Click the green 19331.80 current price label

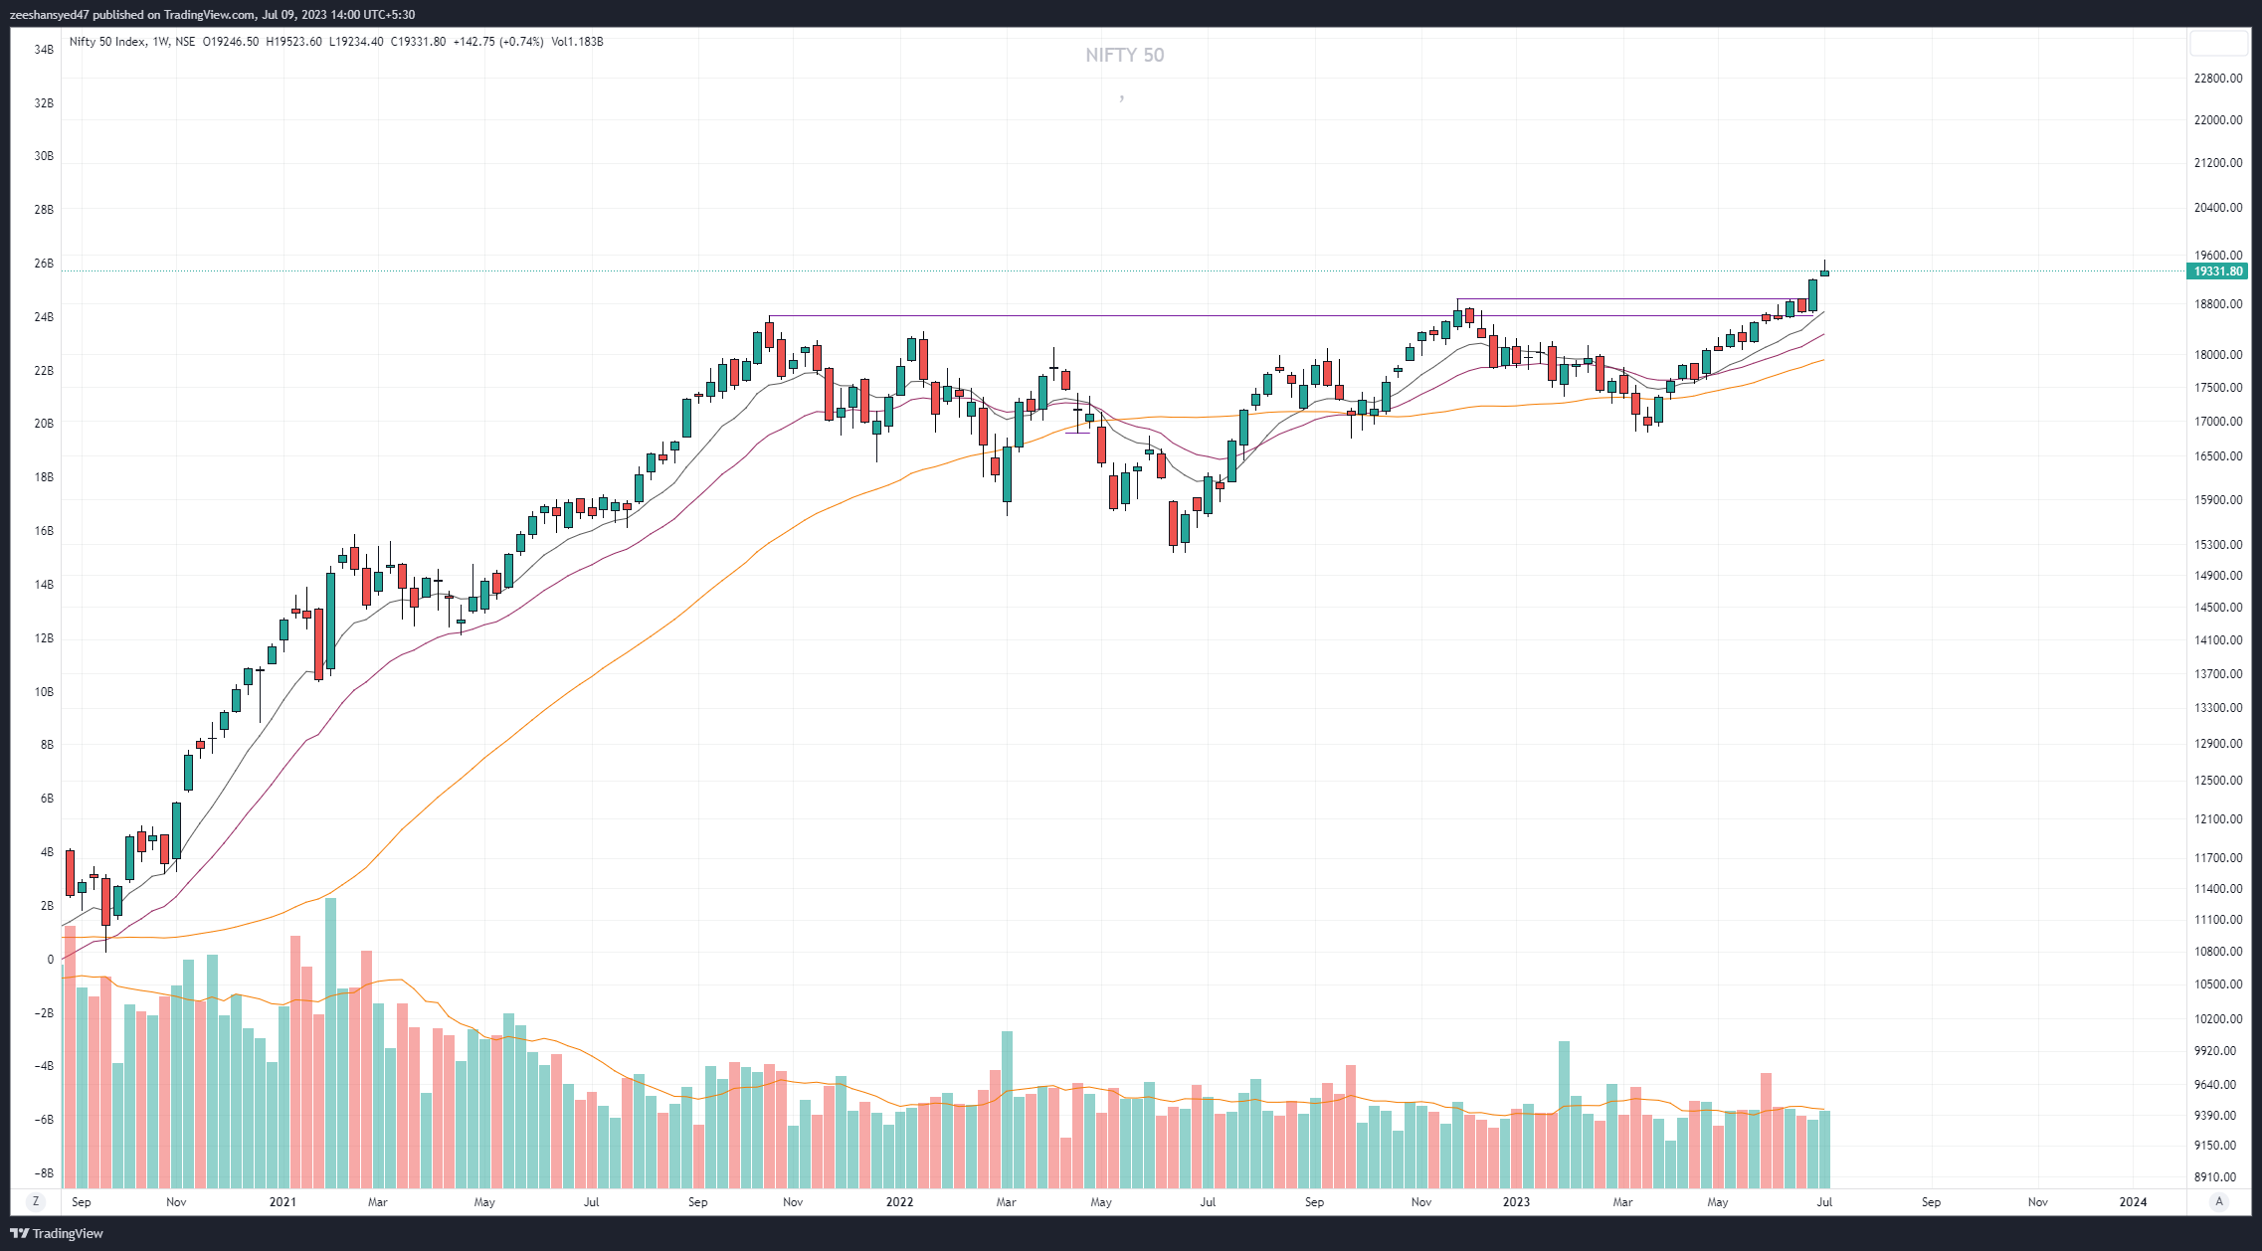coord(2217,271)
